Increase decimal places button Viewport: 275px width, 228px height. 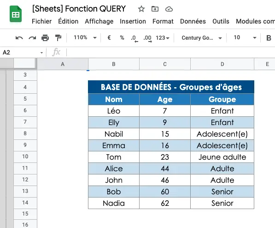(x=147, y=38)
